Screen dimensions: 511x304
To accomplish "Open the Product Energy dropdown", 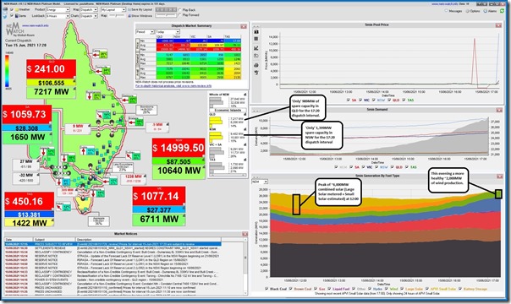I will (x=58, y=10).
